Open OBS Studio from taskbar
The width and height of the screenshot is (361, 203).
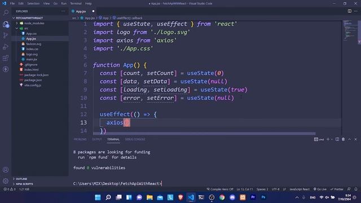pyautogui.click(x=212, y=197)
